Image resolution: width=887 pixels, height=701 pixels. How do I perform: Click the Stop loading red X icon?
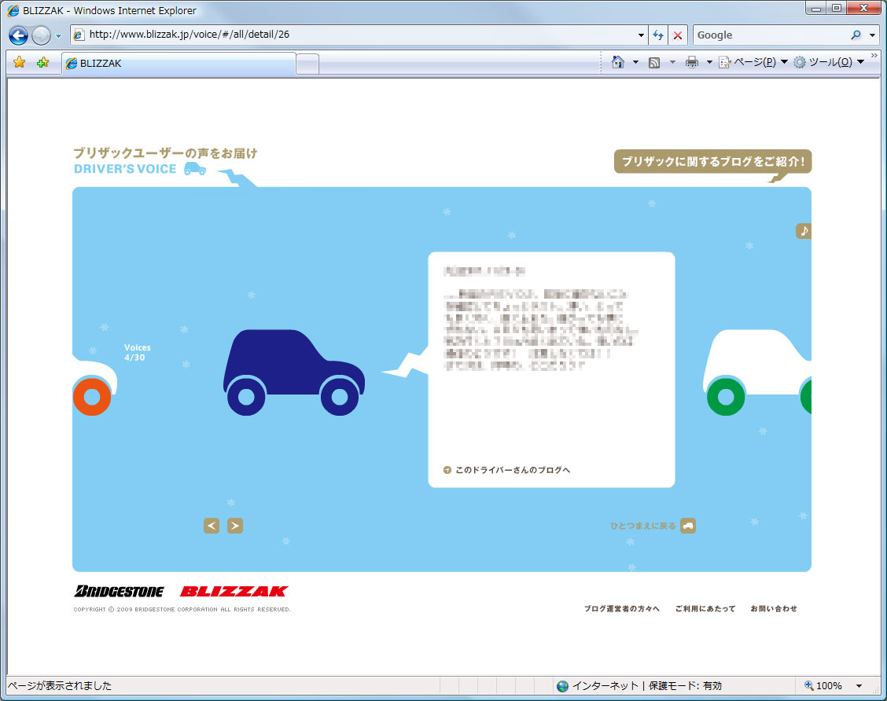coord(678,35)
